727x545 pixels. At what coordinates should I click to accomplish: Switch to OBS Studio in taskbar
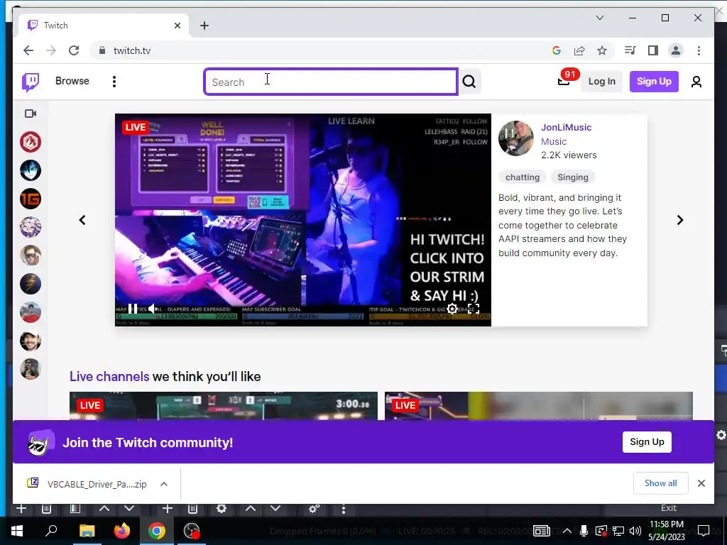point(192,531)
